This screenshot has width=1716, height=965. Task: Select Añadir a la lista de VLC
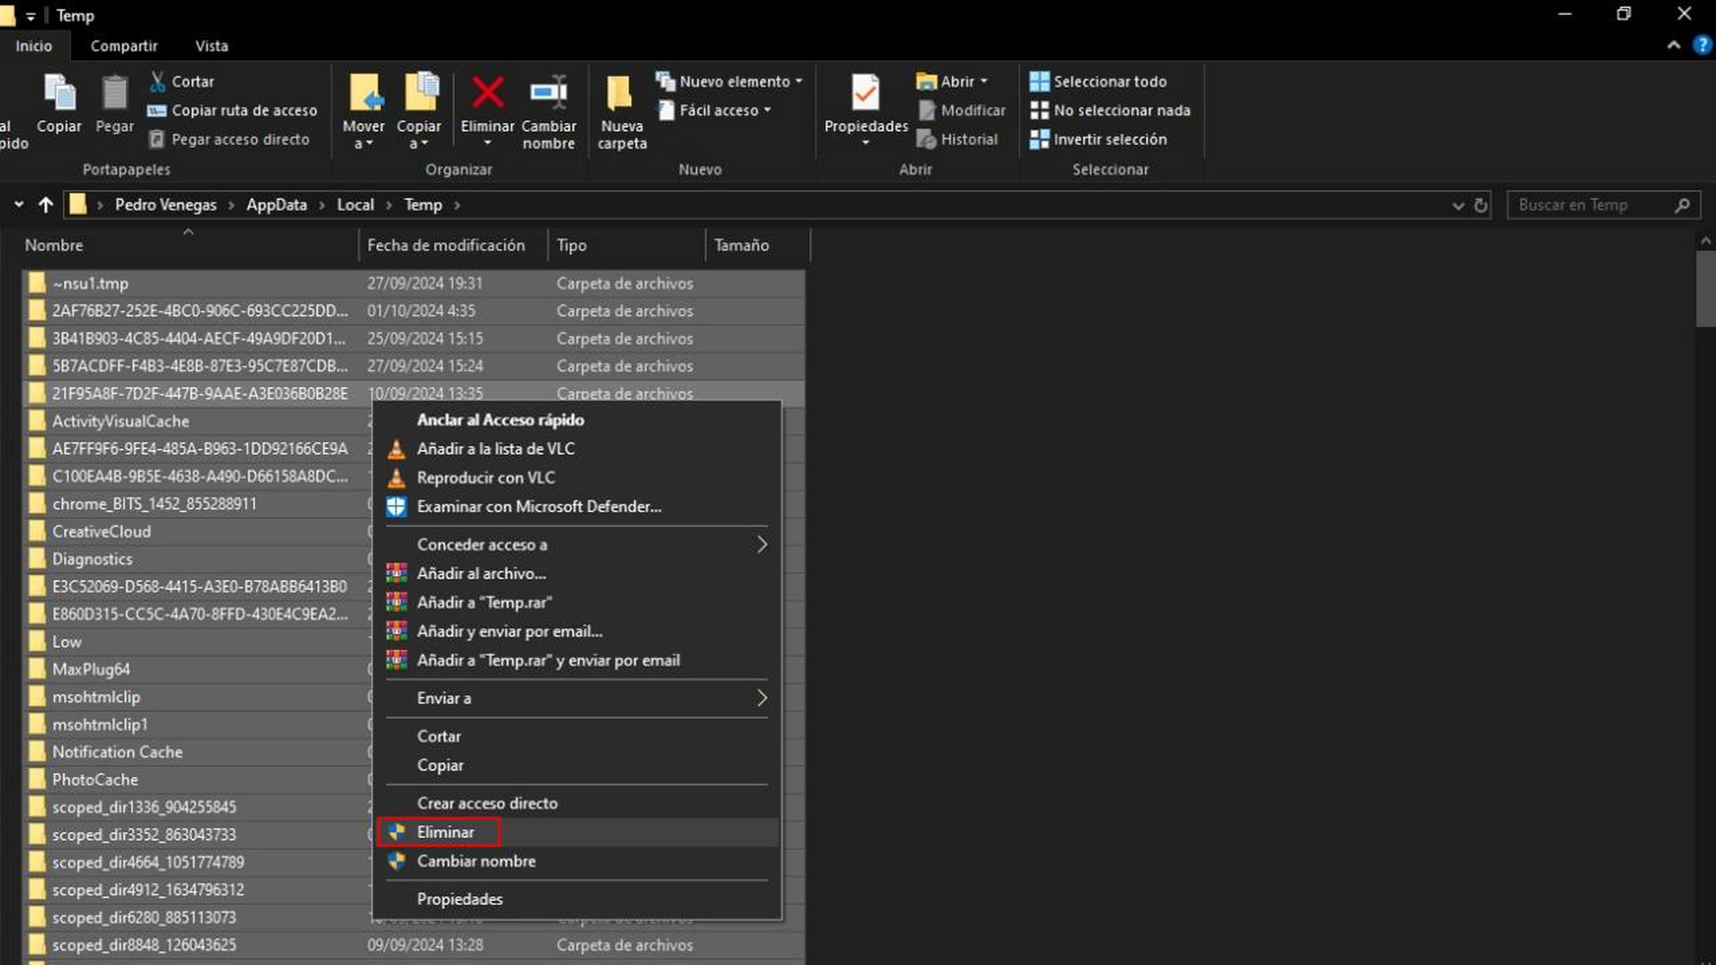tap(577, 449)
